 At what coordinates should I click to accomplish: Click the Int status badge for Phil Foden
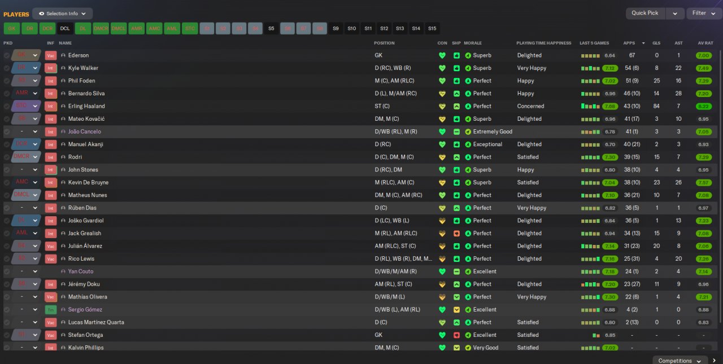(x=51, y=81)
